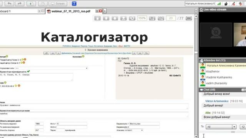246x138 pixels.
Task: Add a new tab with plus button
Action: (x=105, y=11)
